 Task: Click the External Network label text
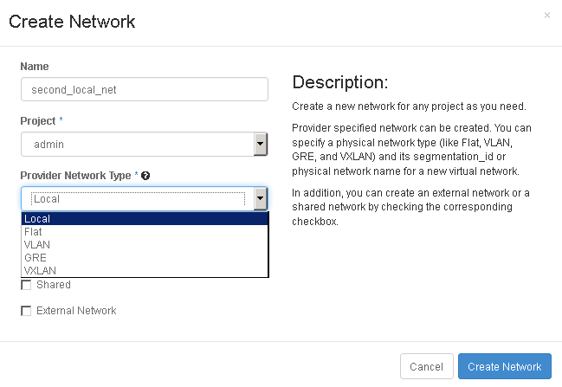[76, 311]
